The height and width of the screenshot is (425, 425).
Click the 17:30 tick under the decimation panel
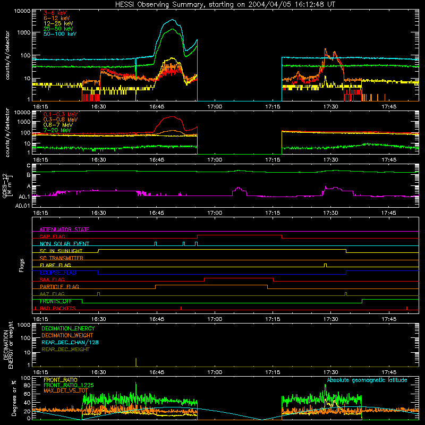[330, 372]
